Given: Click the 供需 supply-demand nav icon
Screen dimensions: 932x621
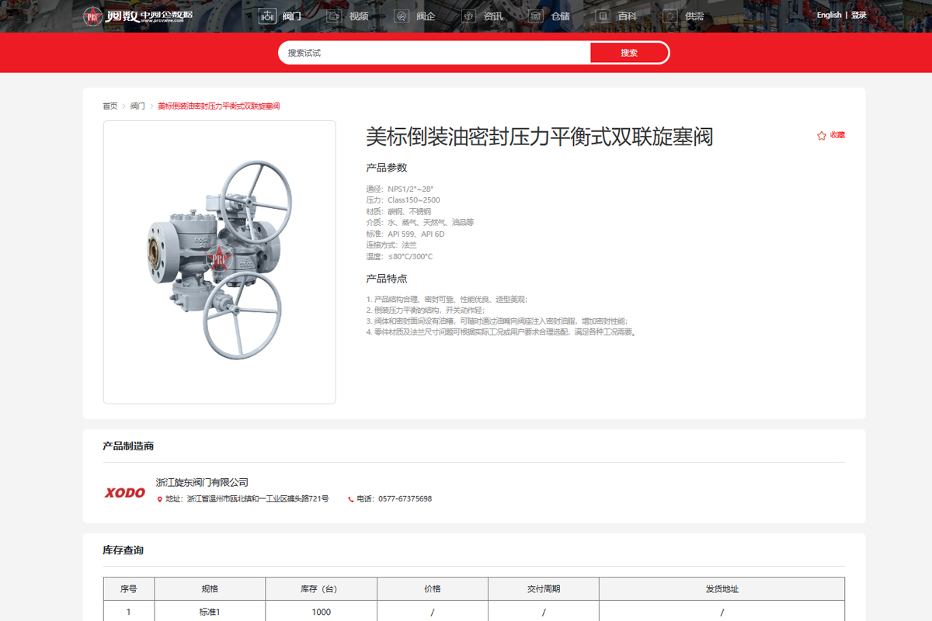Looking at the screenshot, I should (669, 16).
